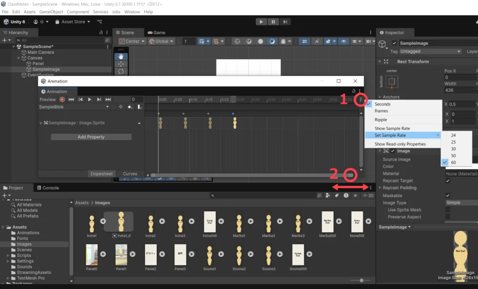
Task: Enable the Maskable checkbox
Action: click(x=448, y=196)
